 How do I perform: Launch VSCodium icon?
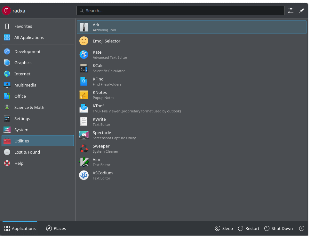pyautogui.click(x=84, y=175)
